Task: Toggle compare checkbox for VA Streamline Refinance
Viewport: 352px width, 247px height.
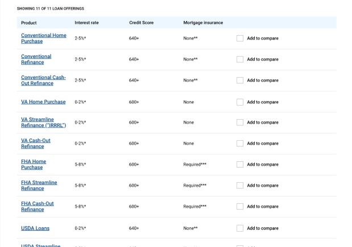Action: tap(240, 123)
